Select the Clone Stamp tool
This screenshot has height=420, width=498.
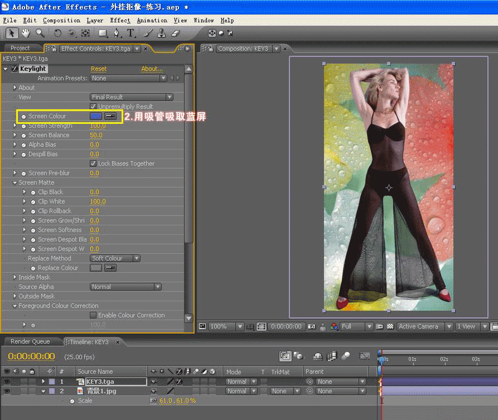coord(162,33)
